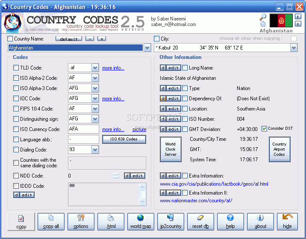Click the IDDD Code scrollbar up arrow
306x239 pixels.
(142, 187)
